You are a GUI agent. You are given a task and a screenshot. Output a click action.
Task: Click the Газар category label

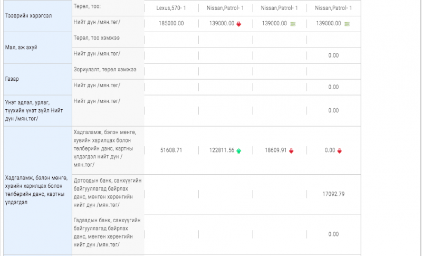click(12, 79)
